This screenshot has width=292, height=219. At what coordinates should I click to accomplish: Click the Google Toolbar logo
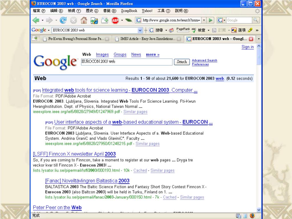pyautogui.click(x=39, y=30)
